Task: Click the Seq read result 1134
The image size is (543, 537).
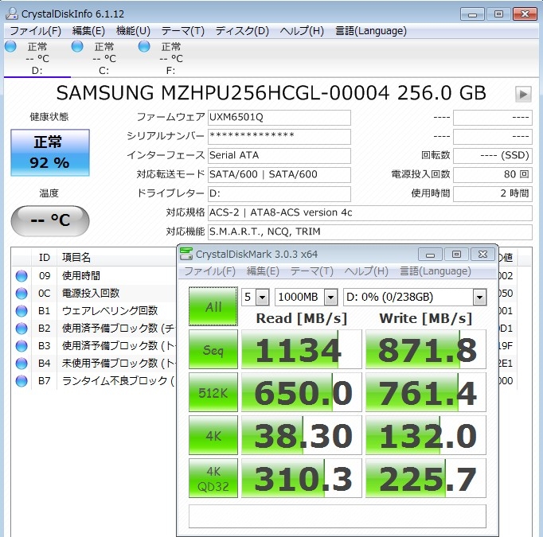Action: (301, 349)
